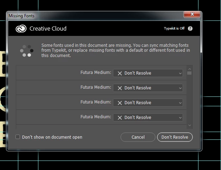This screenshot has height=170, width=221.
Task: Click the "Typekit is Off" status text
Action: click(x=174, y=28)
